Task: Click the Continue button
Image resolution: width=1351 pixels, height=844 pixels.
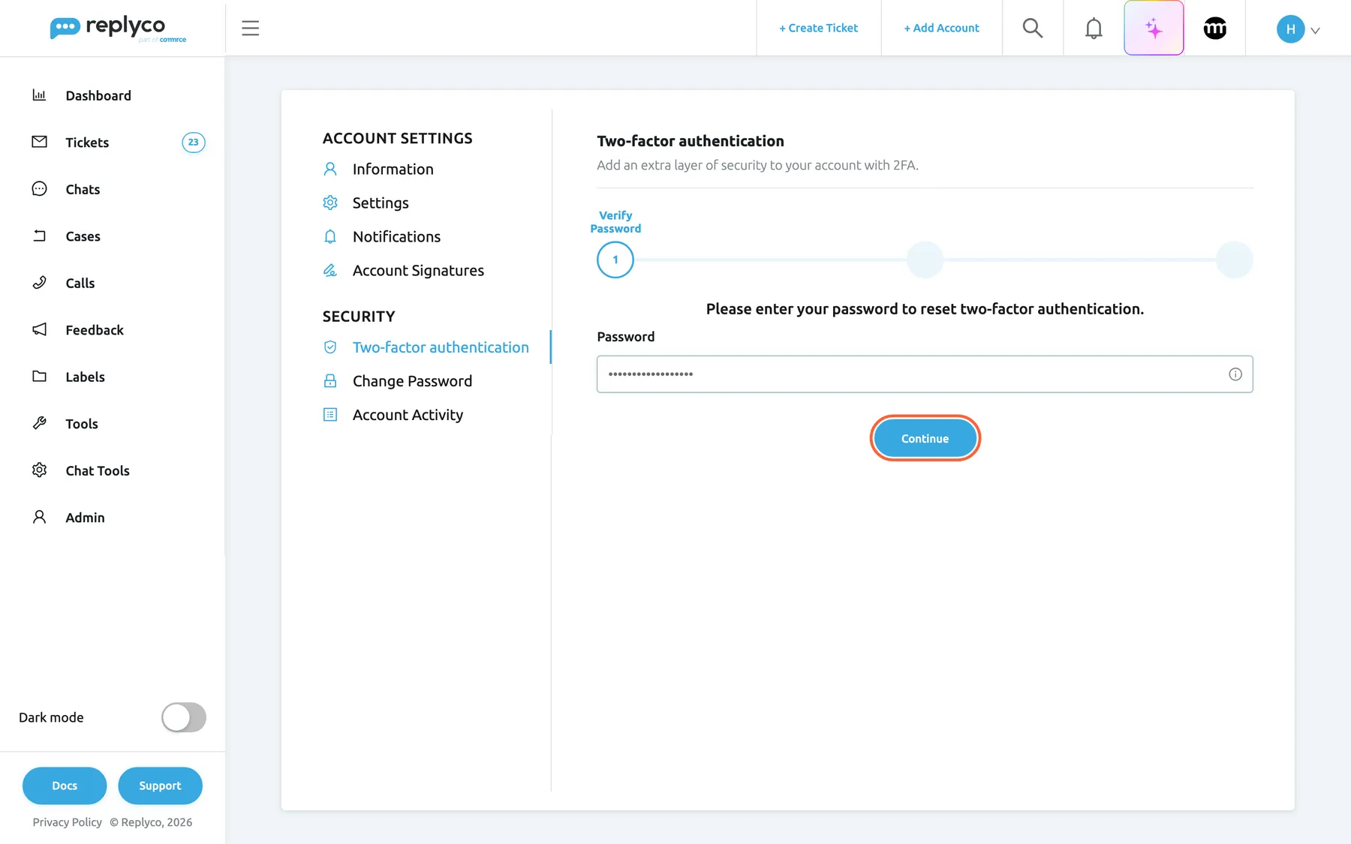Action: tap(925, 438)
